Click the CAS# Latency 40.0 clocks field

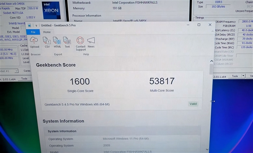click(245, 30)
